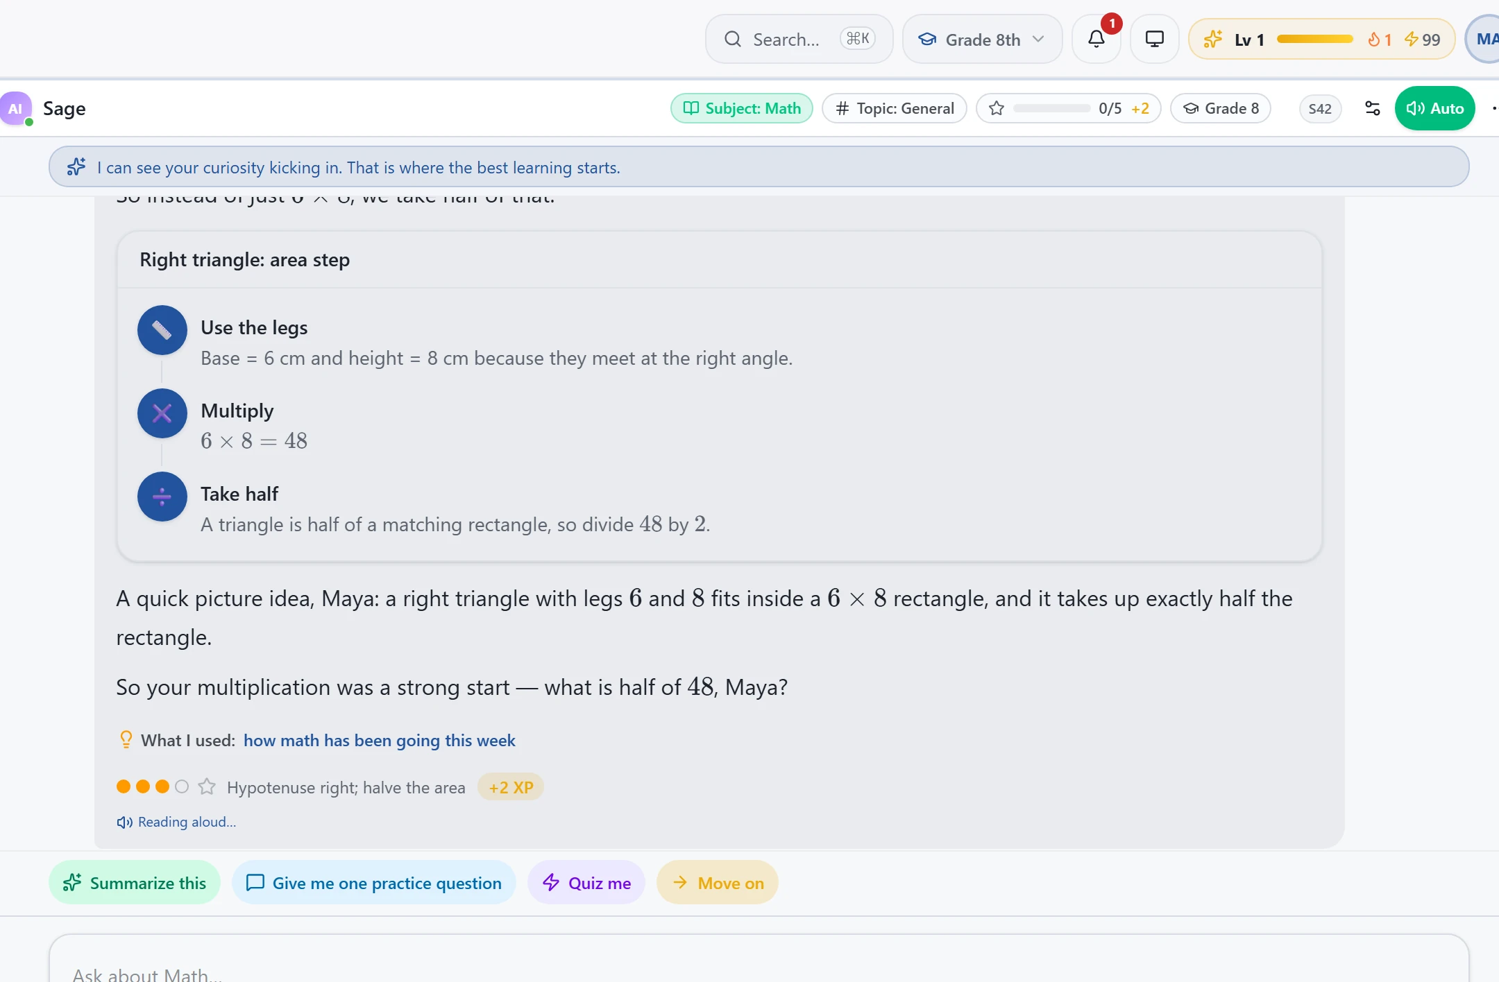This screenshot has width=1499, height=982.
Task: Click the S42 session badge
Action: [x=1320, y=109]
